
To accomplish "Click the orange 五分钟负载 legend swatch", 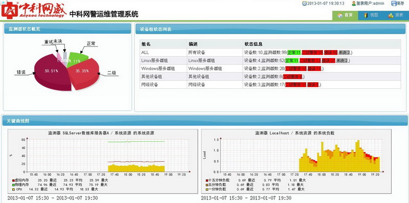I will click(207, 185).
